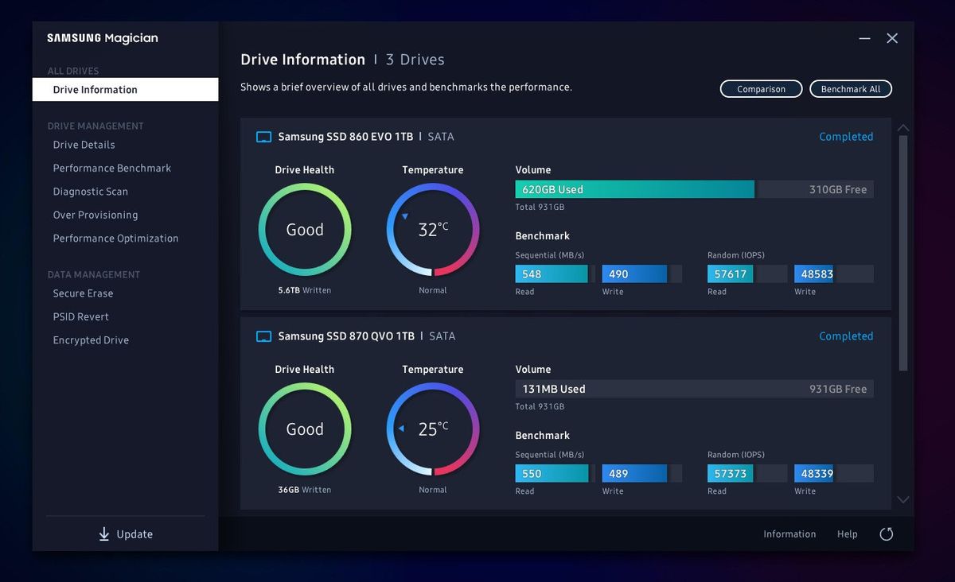
Task: Click the Comparison button
Action: pos(761,89)
